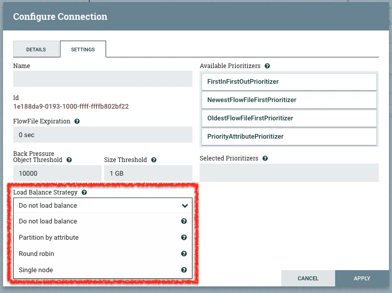Open Available Prioritizers help icon
Image resolution: width=392 pixels, height=293 pixels.
(267, 66)
